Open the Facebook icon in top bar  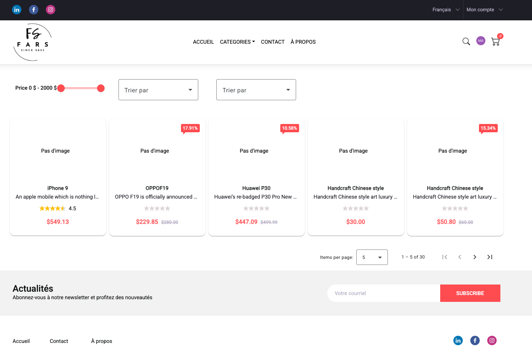click(x=34, y=10)
